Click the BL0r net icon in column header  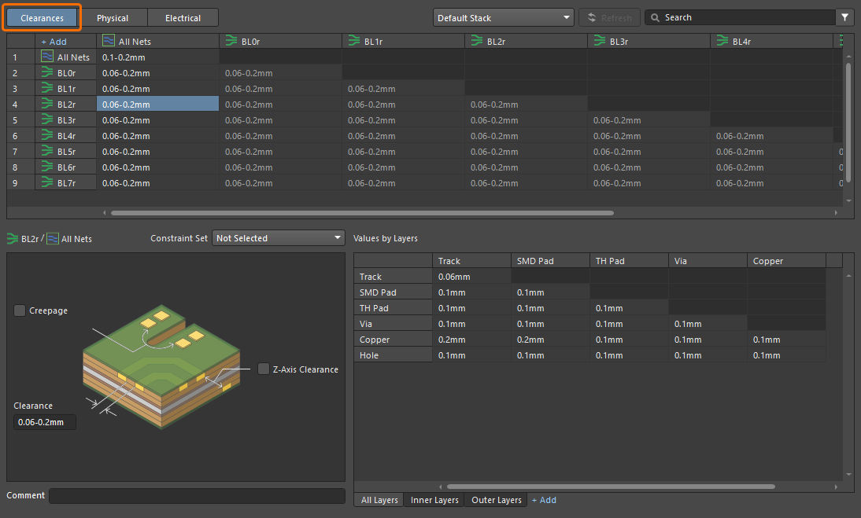point(231,41)
